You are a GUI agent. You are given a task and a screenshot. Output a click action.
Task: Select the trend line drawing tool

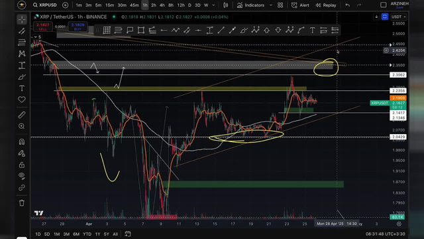click(x=22, y=31)
